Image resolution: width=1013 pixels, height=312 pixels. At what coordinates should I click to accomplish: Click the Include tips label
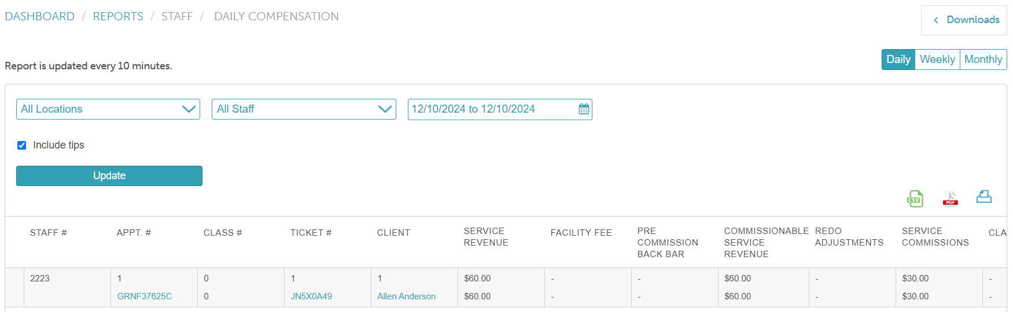click(x=58, y=145)
